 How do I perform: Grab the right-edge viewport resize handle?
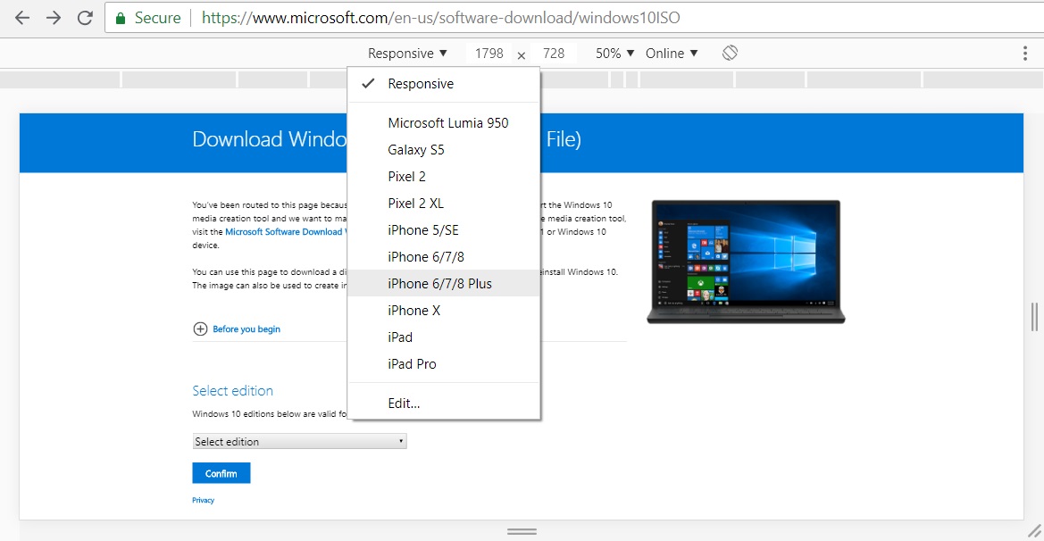pyautogui.click(x=1034, y=317)
